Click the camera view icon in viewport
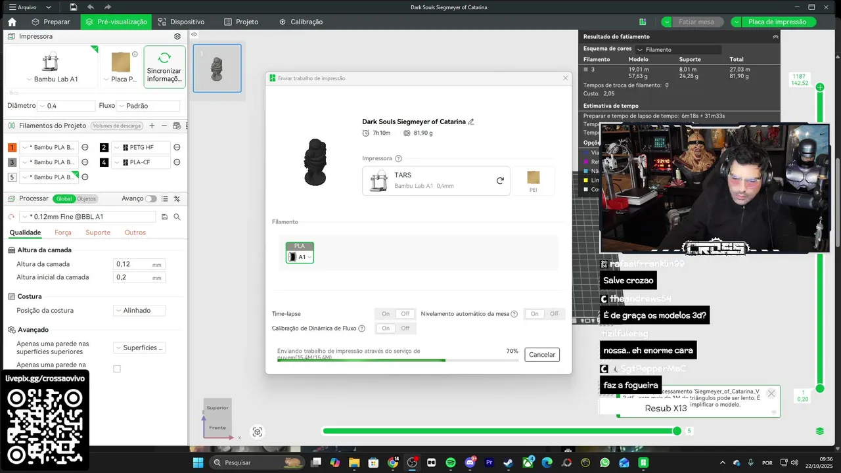The height and width of the screenshot is (473, 841). [258, 432]
